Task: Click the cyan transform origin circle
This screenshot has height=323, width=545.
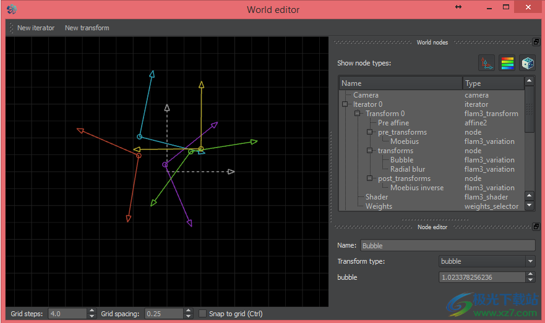Action: click(x=139, y=136)
